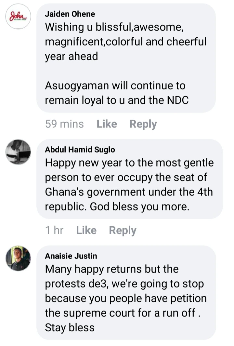234x346 pixels.
Task: Like Abdul Hamid Suglo's comment
Action: click(86, 231)
